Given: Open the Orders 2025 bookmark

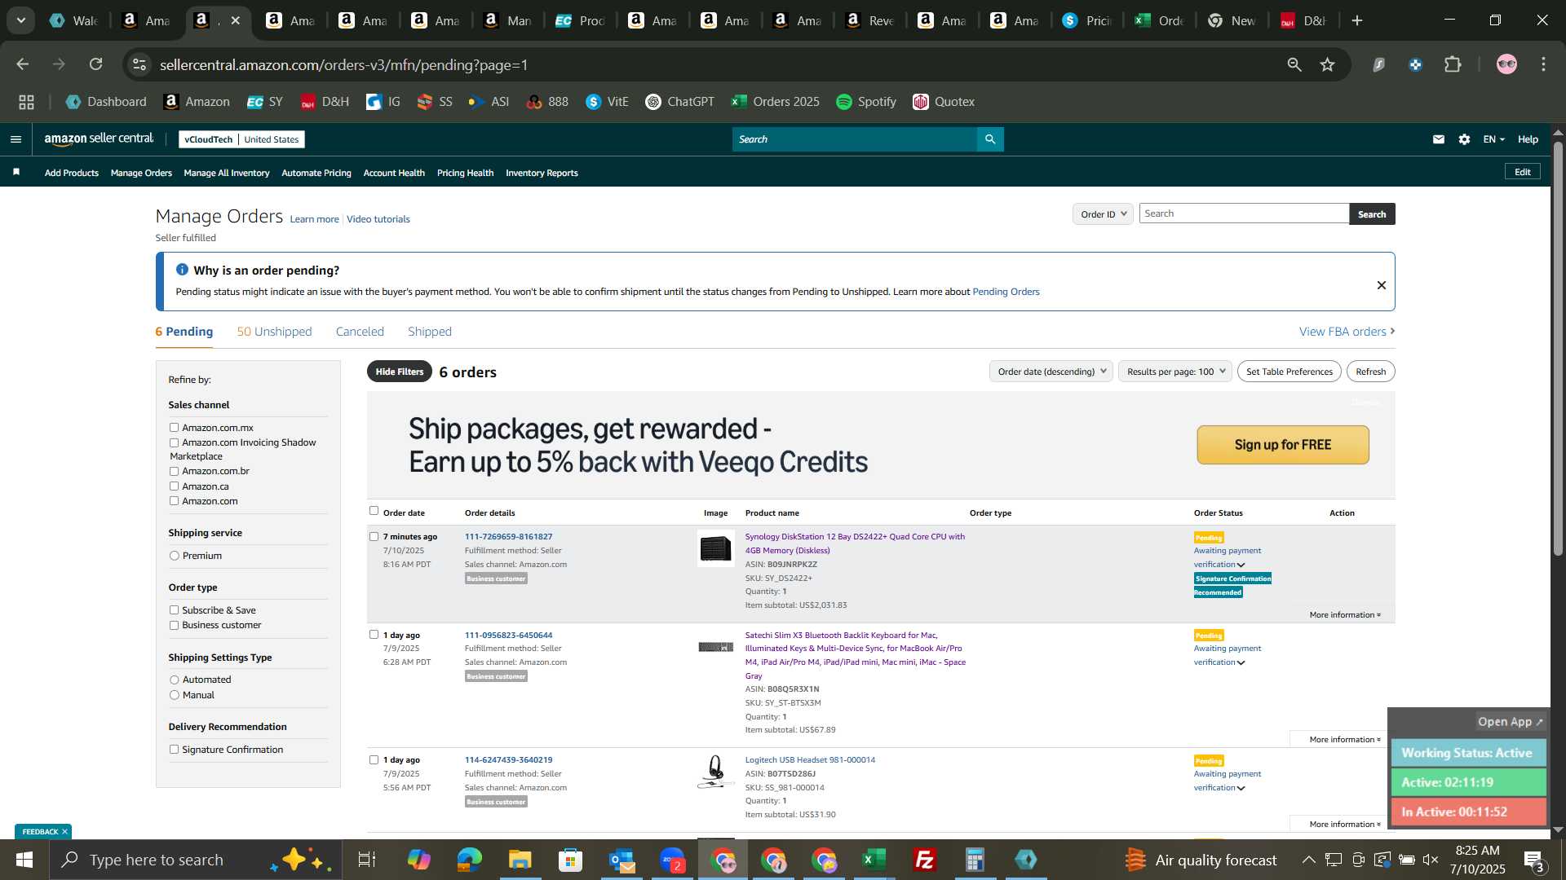Looking at the screenshot, I should 776,102.
